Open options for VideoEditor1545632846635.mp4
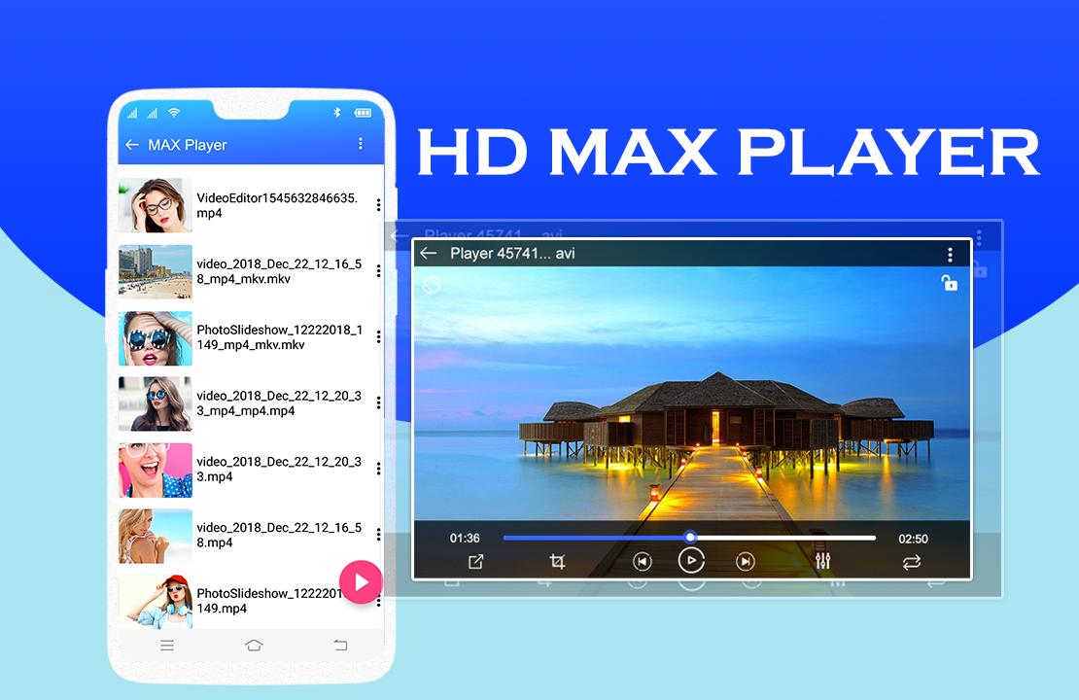This screenshot has height=700, width=1079. tap(378, 205)
